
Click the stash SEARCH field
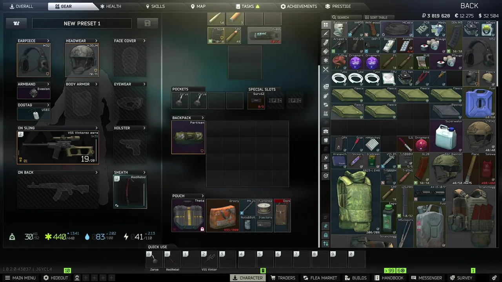(347, 17)
